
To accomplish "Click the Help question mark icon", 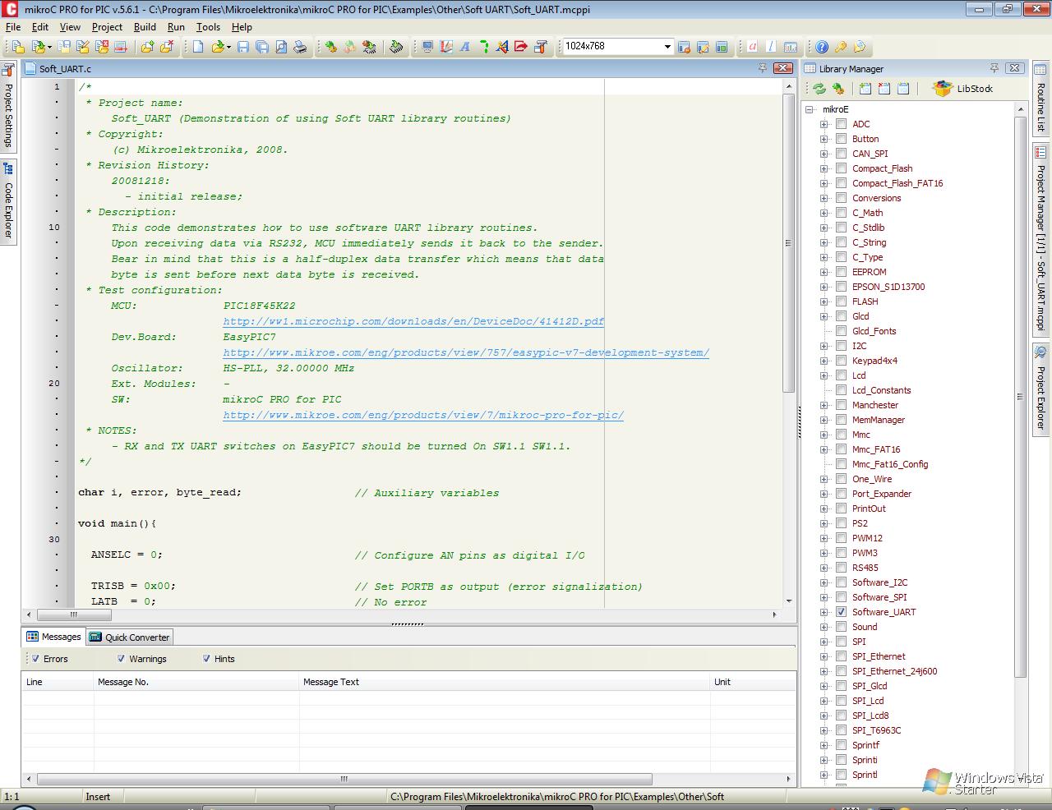I will pos(820,47).
